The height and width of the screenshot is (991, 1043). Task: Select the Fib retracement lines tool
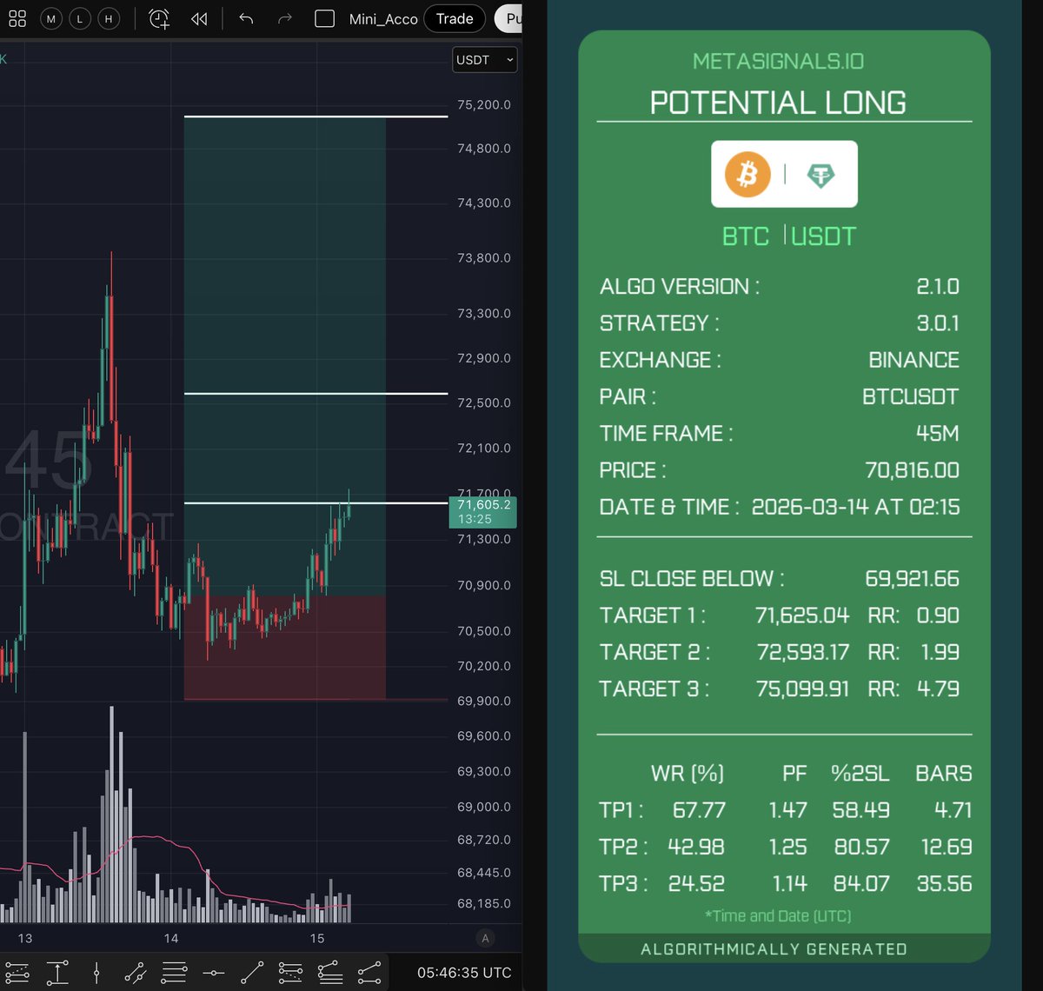pyautogui.click(x=174, y=973)
